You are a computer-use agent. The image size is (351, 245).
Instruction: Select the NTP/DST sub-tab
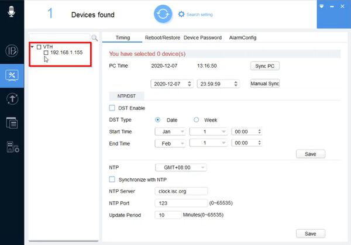click(x=126, y=96)
